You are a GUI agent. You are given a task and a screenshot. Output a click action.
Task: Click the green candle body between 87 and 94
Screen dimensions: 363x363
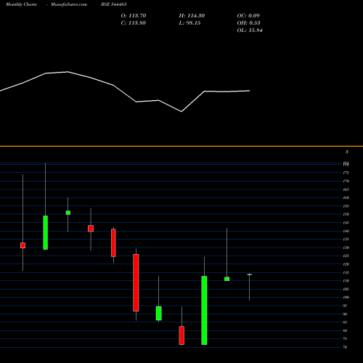pos(159,314)
